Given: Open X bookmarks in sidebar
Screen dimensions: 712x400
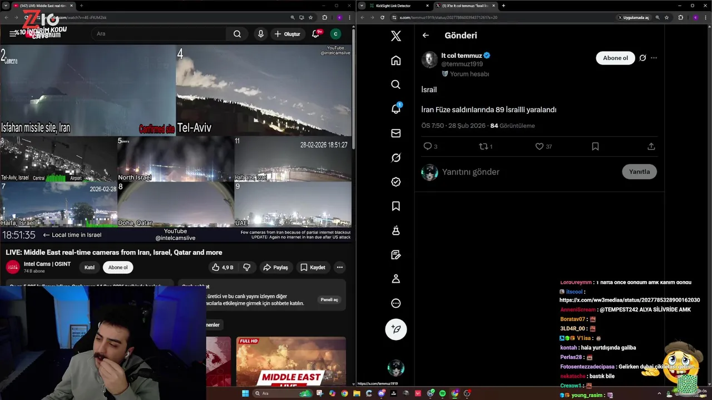Looking at the screenshot, I should click(x=395, y=206).
